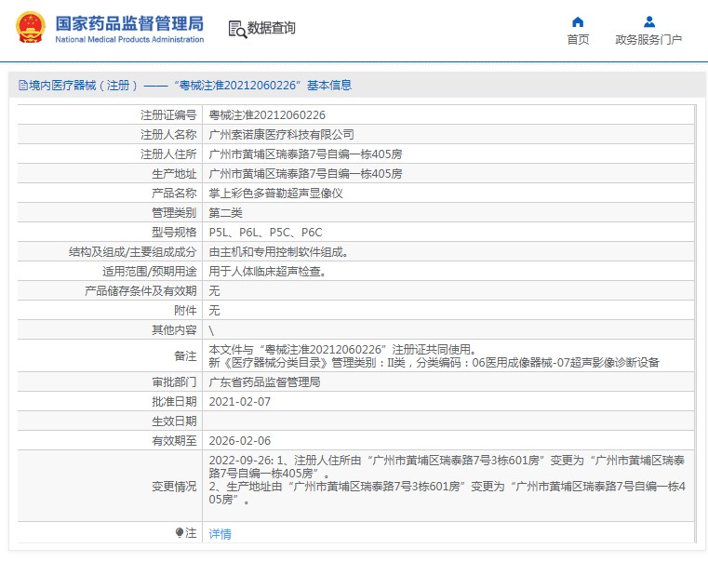Viewport: 708px width, 562px height.
Task: Click the 首页 house icon
Action: pos(578,21)
